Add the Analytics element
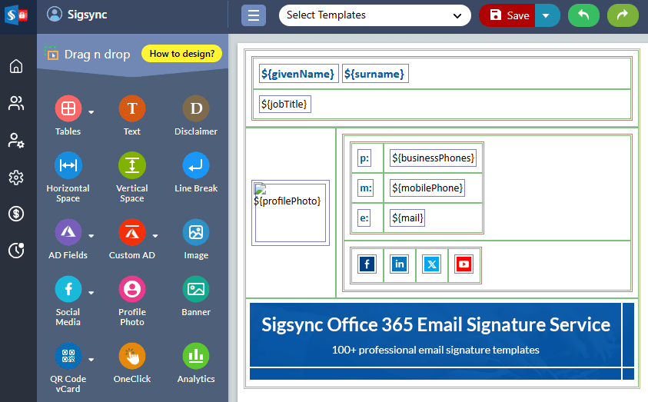 pos(196,357)
